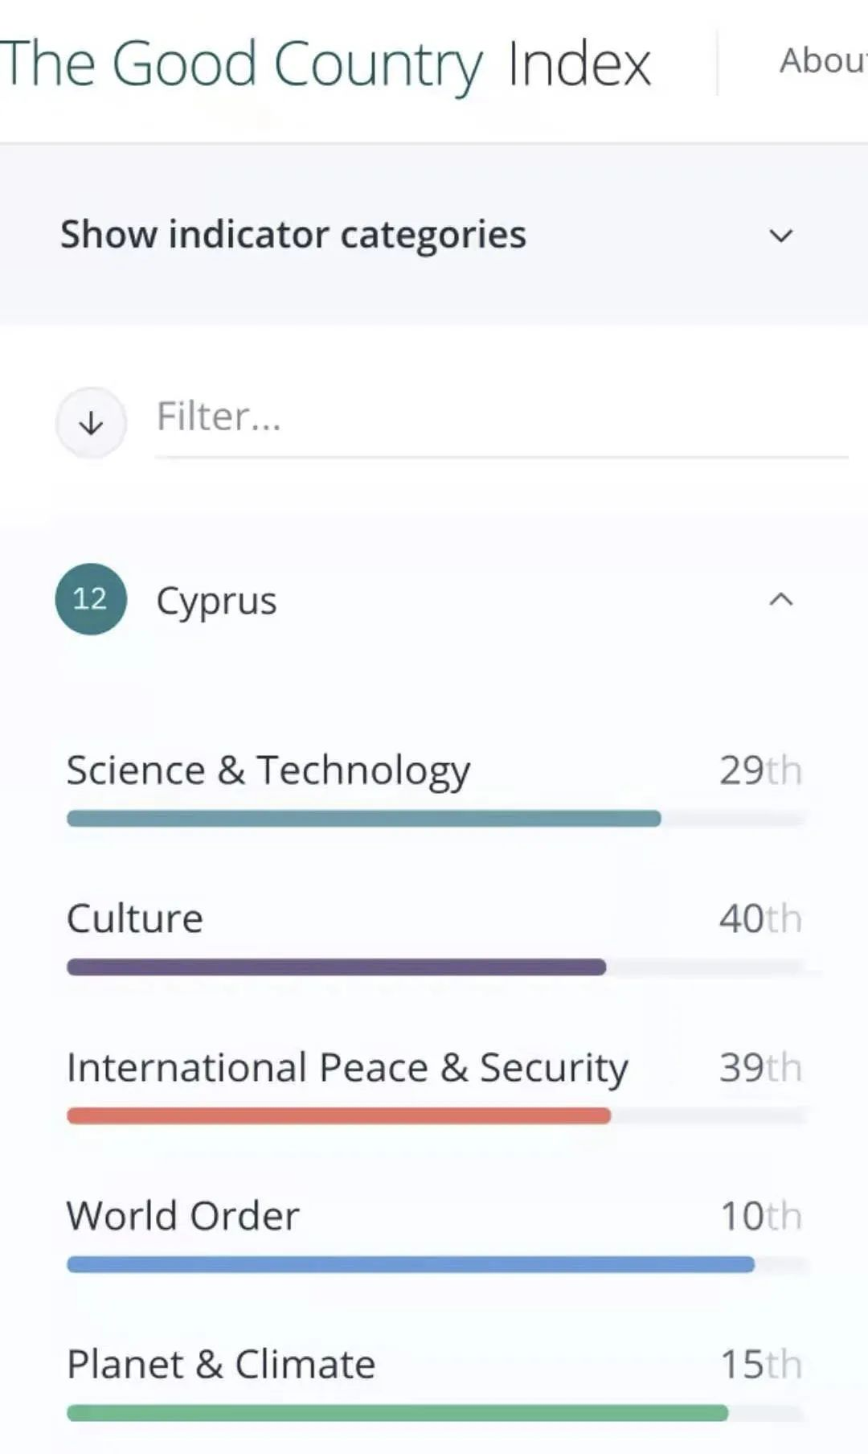Click the blue World Order ranking bar
This screenshot has width=868, height=1454.
pyautogui.click(x=411, y=1264)
